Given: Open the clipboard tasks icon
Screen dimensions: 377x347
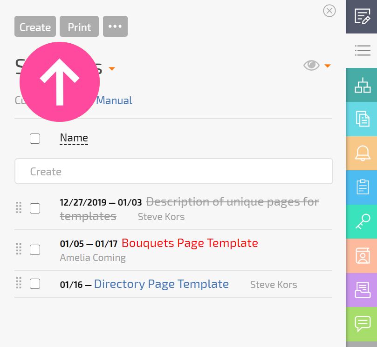Looking at the screenshot, I should [362, 187].
